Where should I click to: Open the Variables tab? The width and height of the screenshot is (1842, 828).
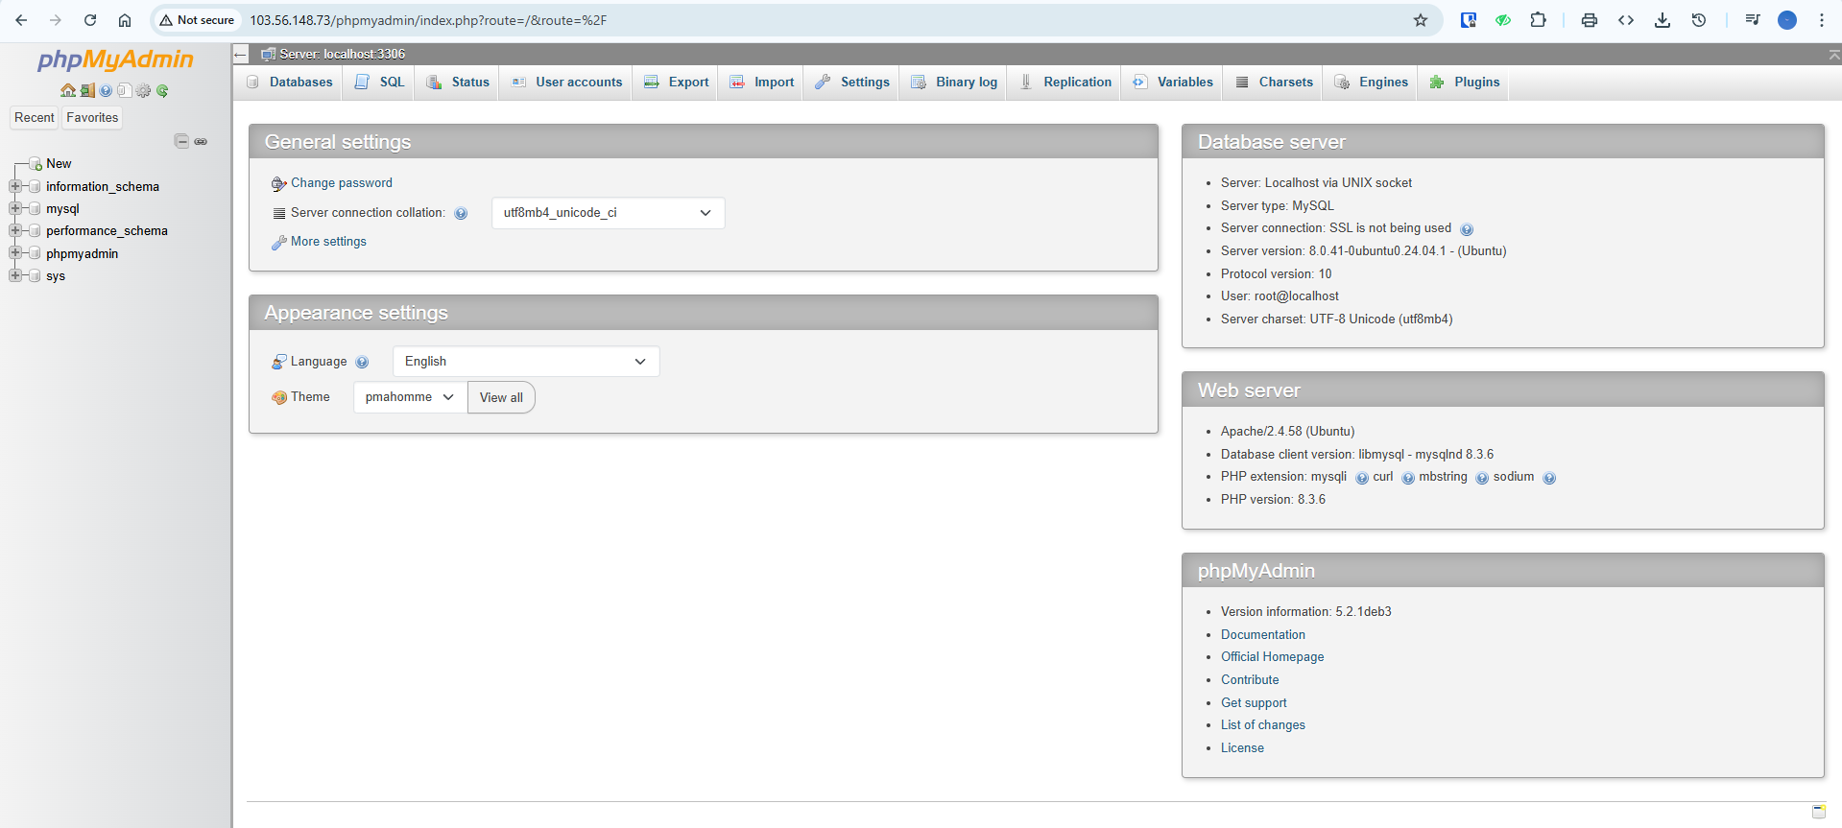(1173, 83)
